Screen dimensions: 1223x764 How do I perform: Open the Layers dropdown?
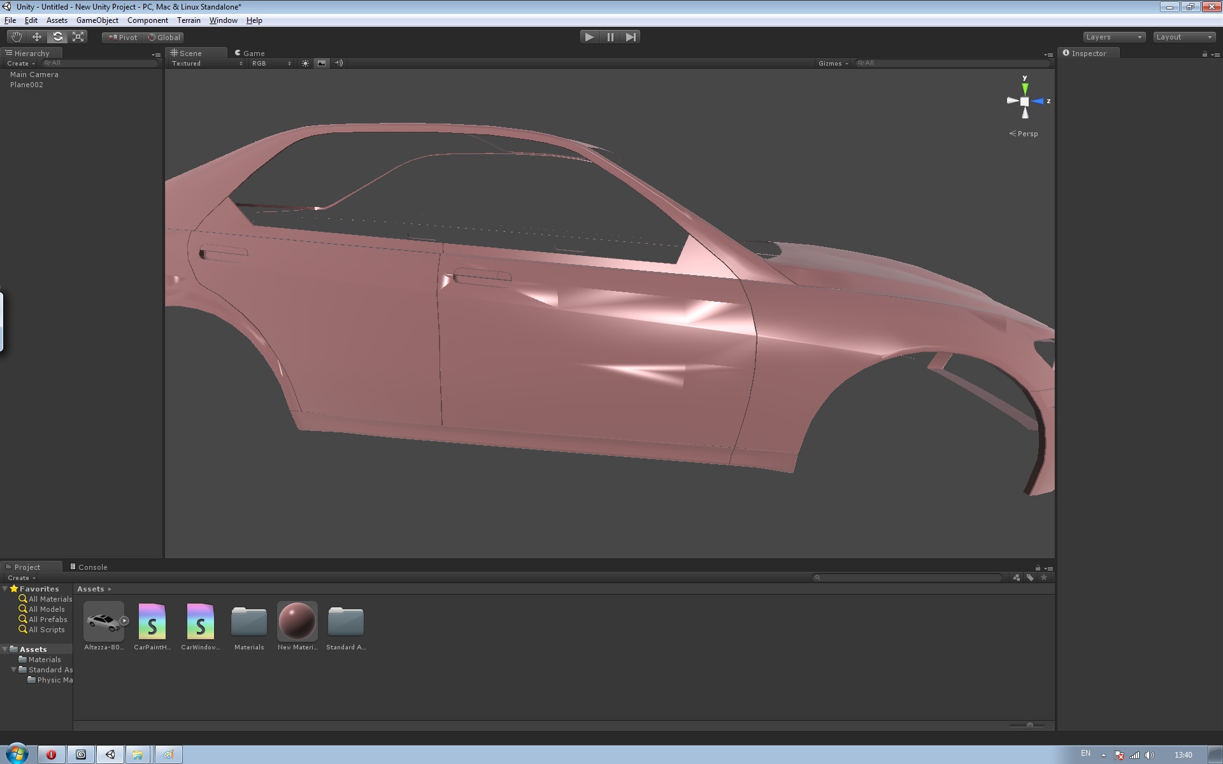[x=1114, y=37]
